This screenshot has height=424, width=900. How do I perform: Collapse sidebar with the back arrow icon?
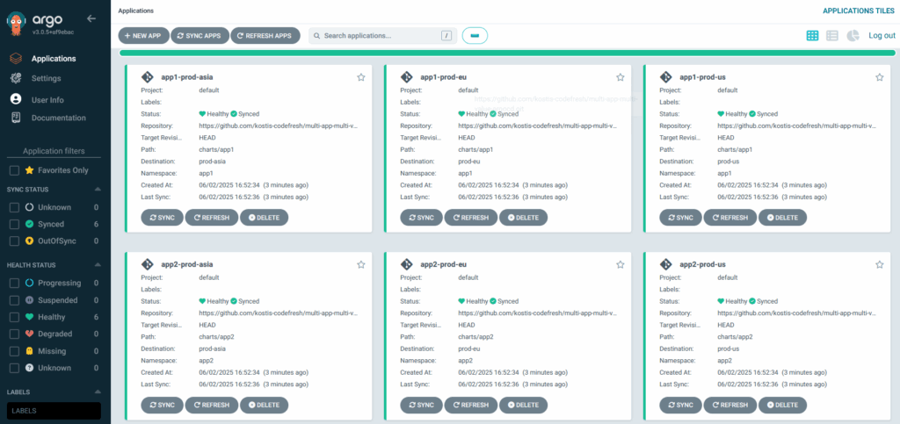[91, 18]
